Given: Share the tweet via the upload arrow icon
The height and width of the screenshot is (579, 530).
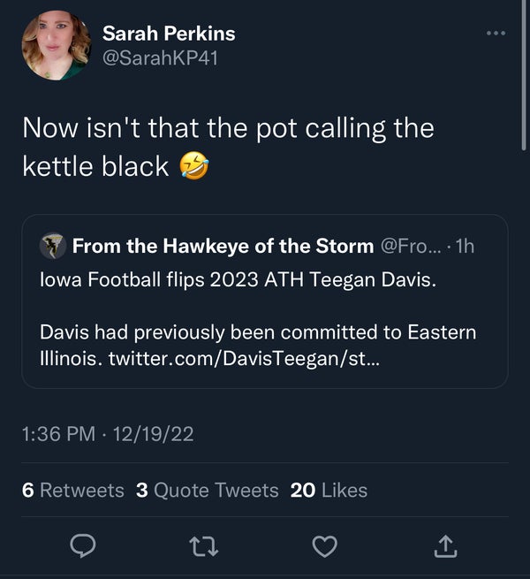Looking at the screenshot, I should click(x=446, y=548).
